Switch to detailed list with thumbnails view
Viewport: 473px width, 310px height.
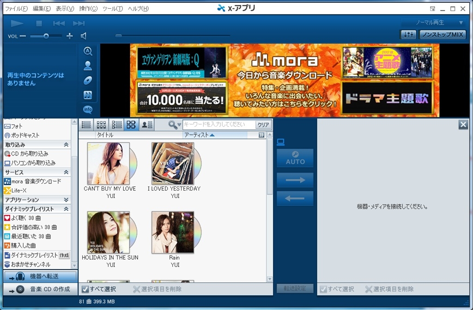(116, 125)
